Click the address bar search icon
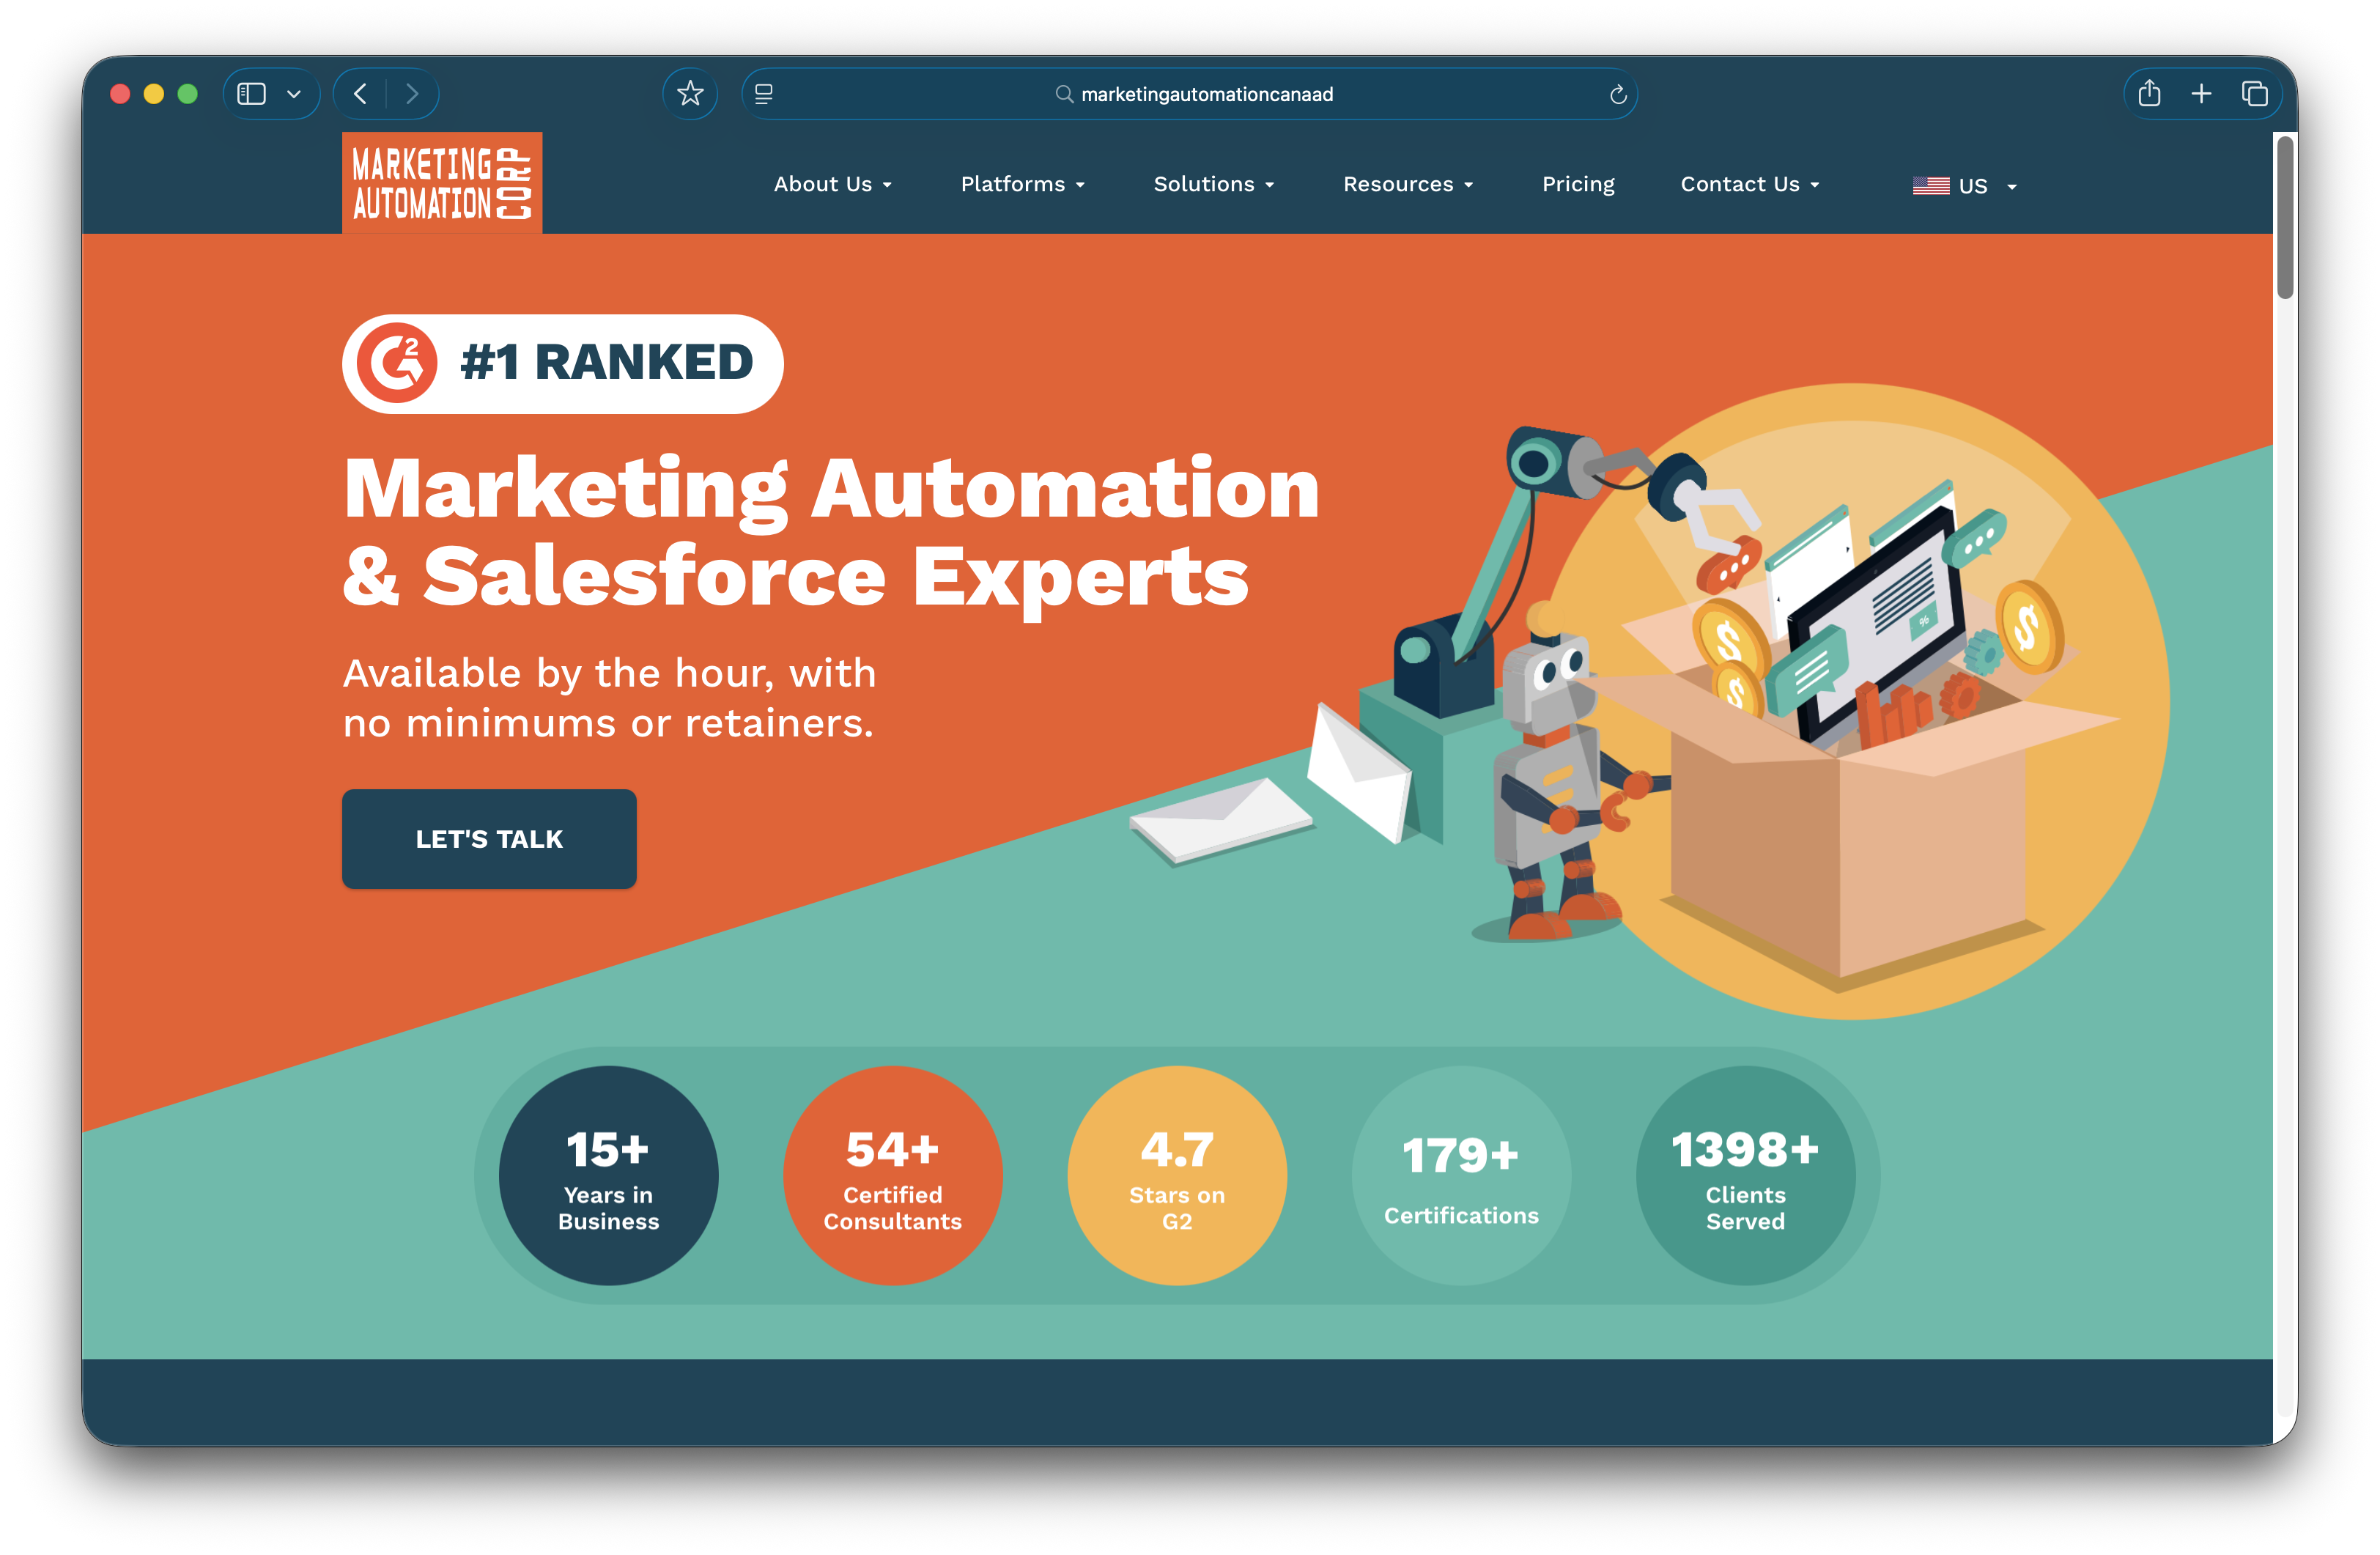Screen dimensions: 2380x1555 point(1064,94)
